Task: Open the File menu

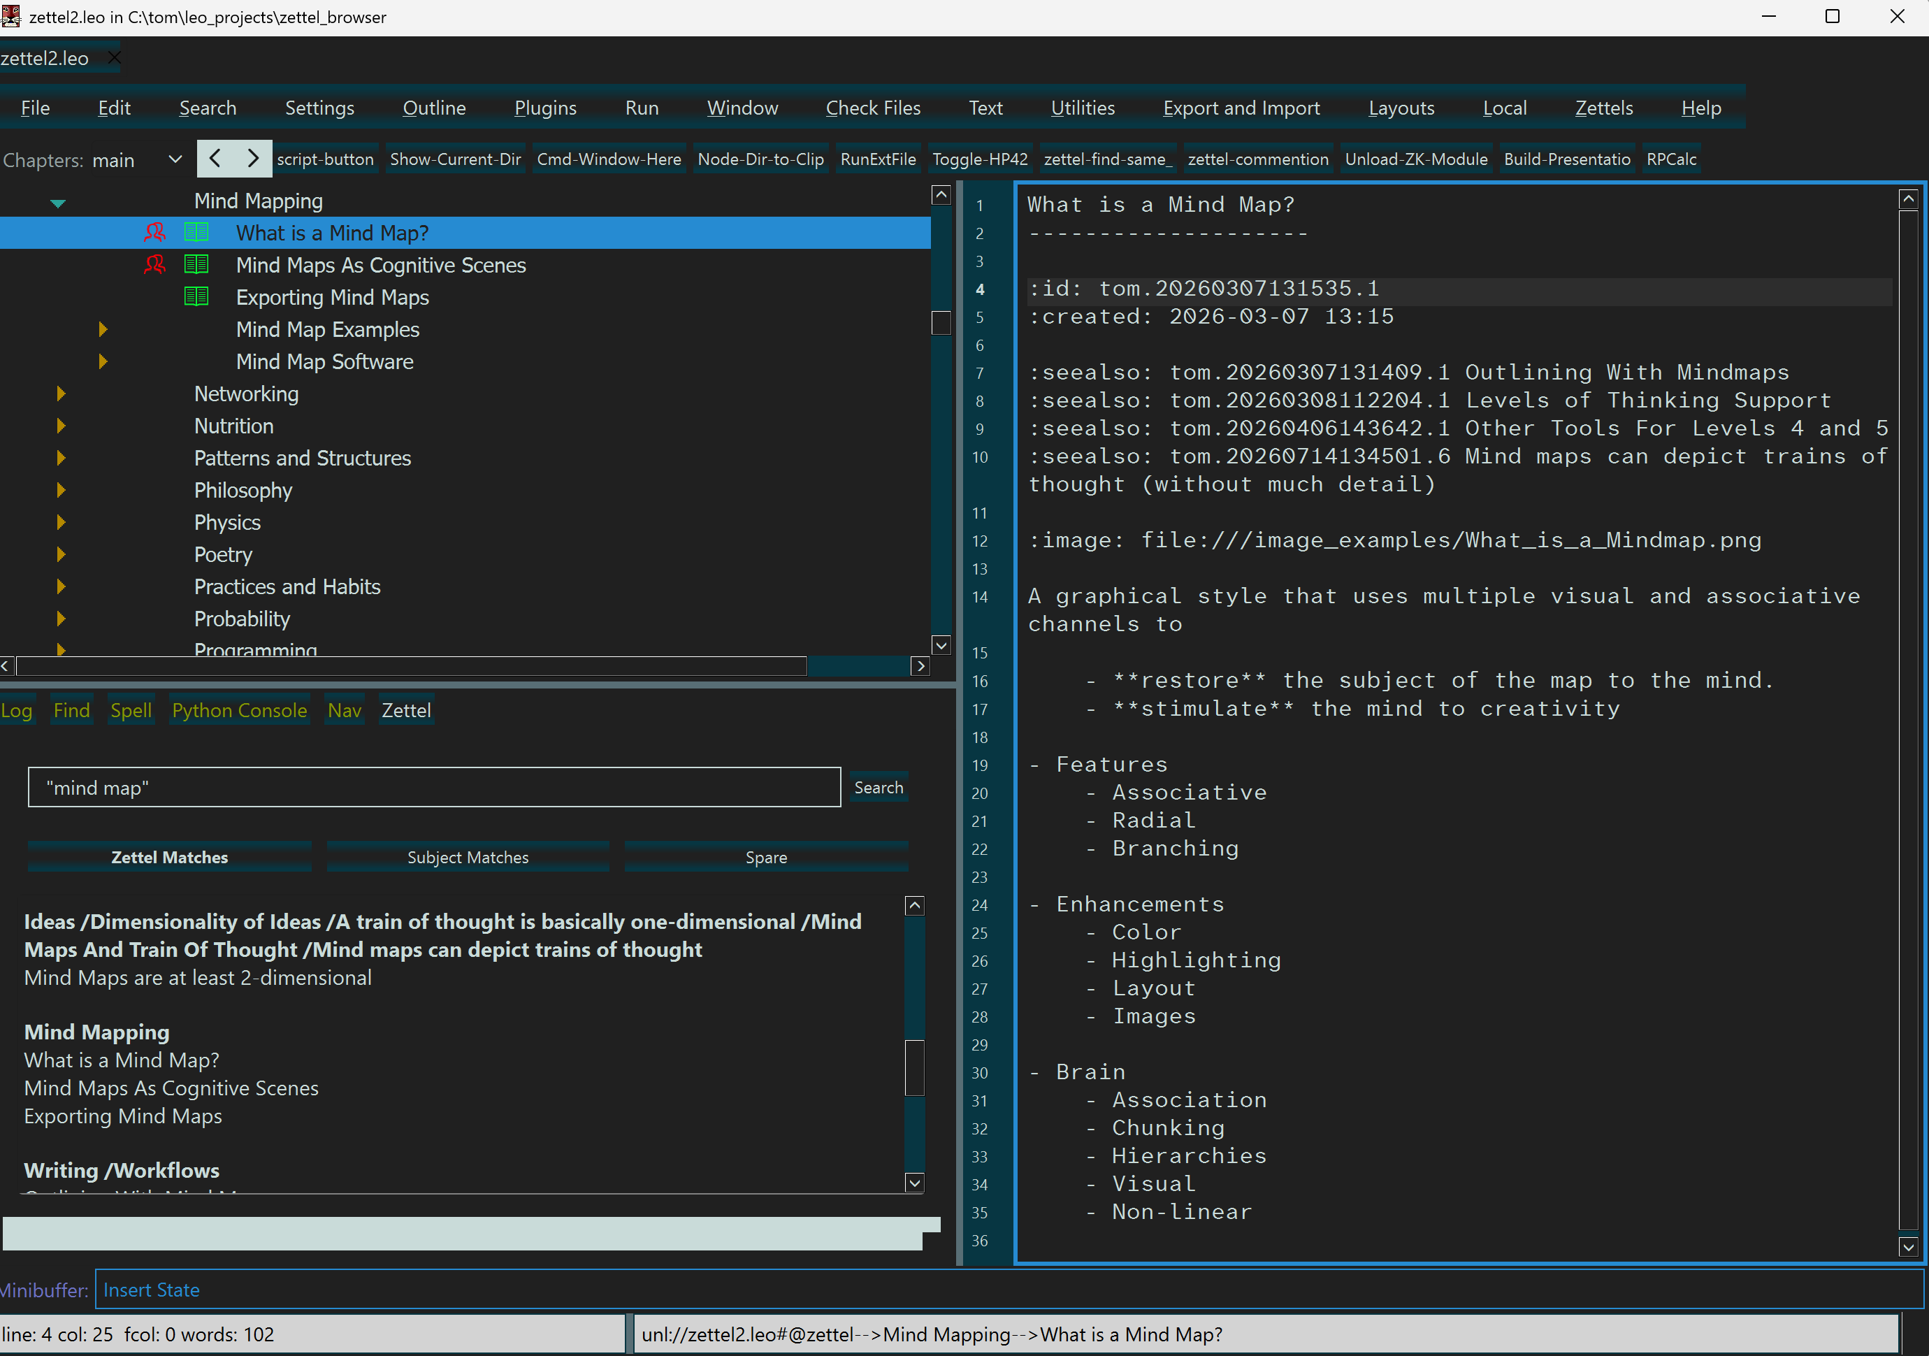Action: click(35, 108)
